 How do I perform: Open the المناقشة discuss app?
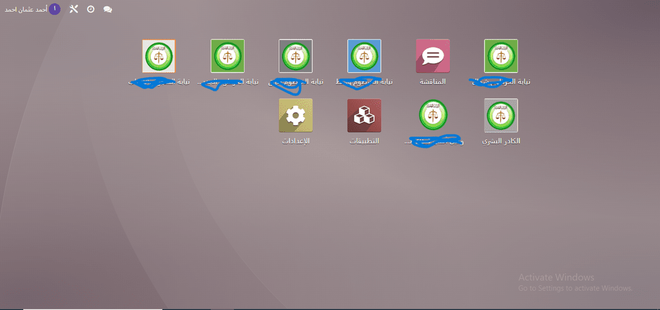(432, 56)
